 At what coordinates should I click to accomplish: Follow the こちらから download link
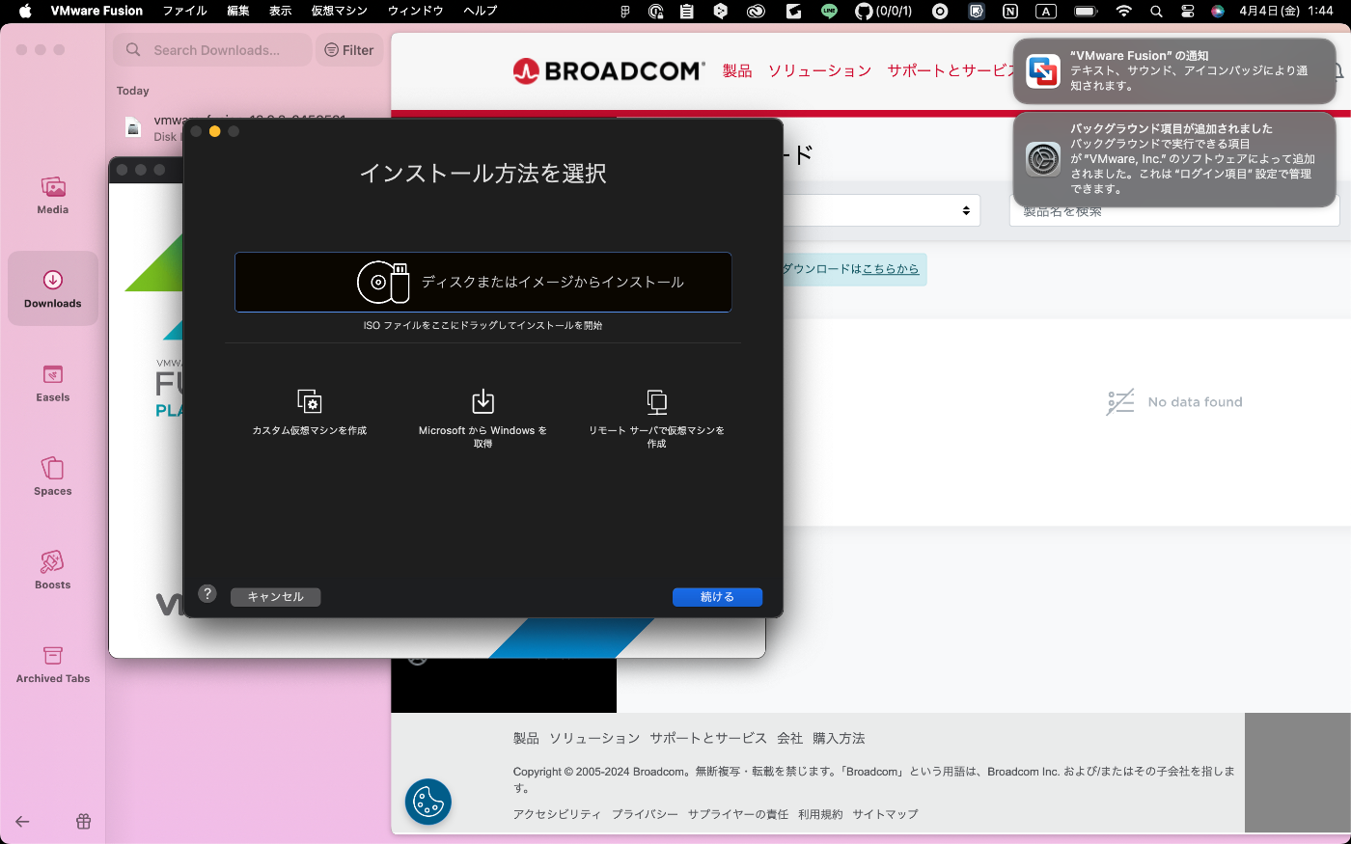pyautogui.click(x=891, y=269)
